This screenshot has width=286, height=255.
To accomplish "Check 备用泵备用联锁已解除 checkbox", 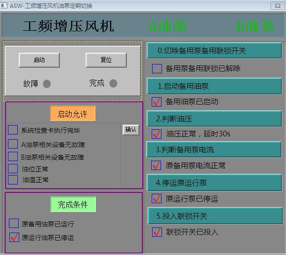I will pyautogui.click(x=157, y=69).
